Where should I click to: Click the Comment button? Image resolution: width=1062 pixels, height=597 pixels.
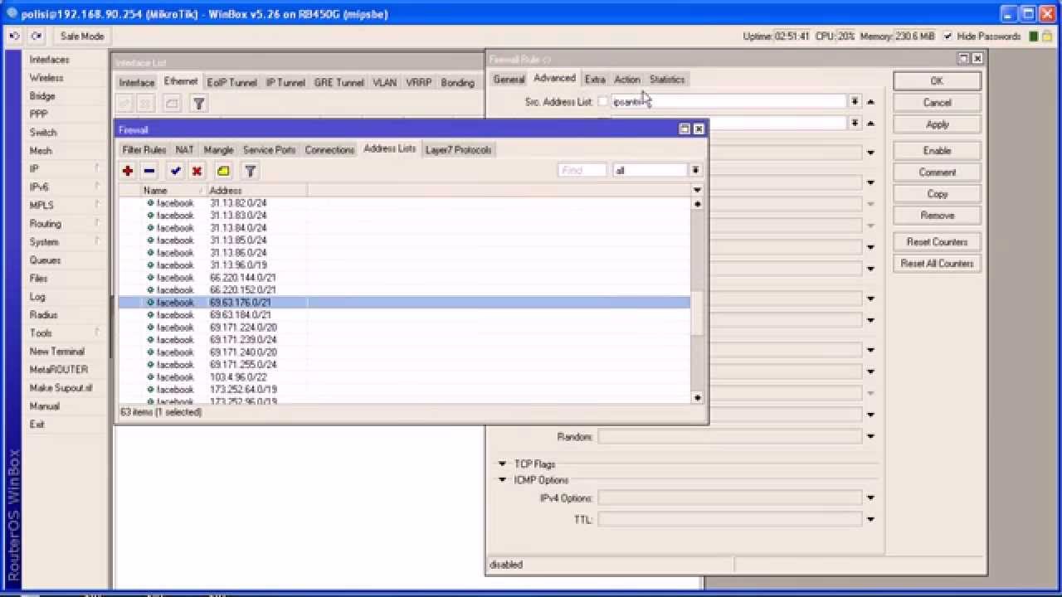point(937,172)
